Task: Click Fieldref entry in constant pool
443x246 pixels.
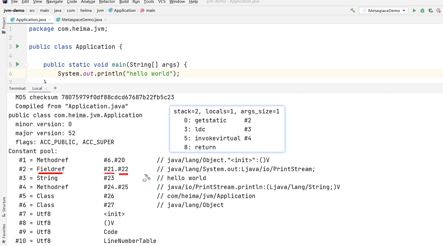Action: coord(51,169)
